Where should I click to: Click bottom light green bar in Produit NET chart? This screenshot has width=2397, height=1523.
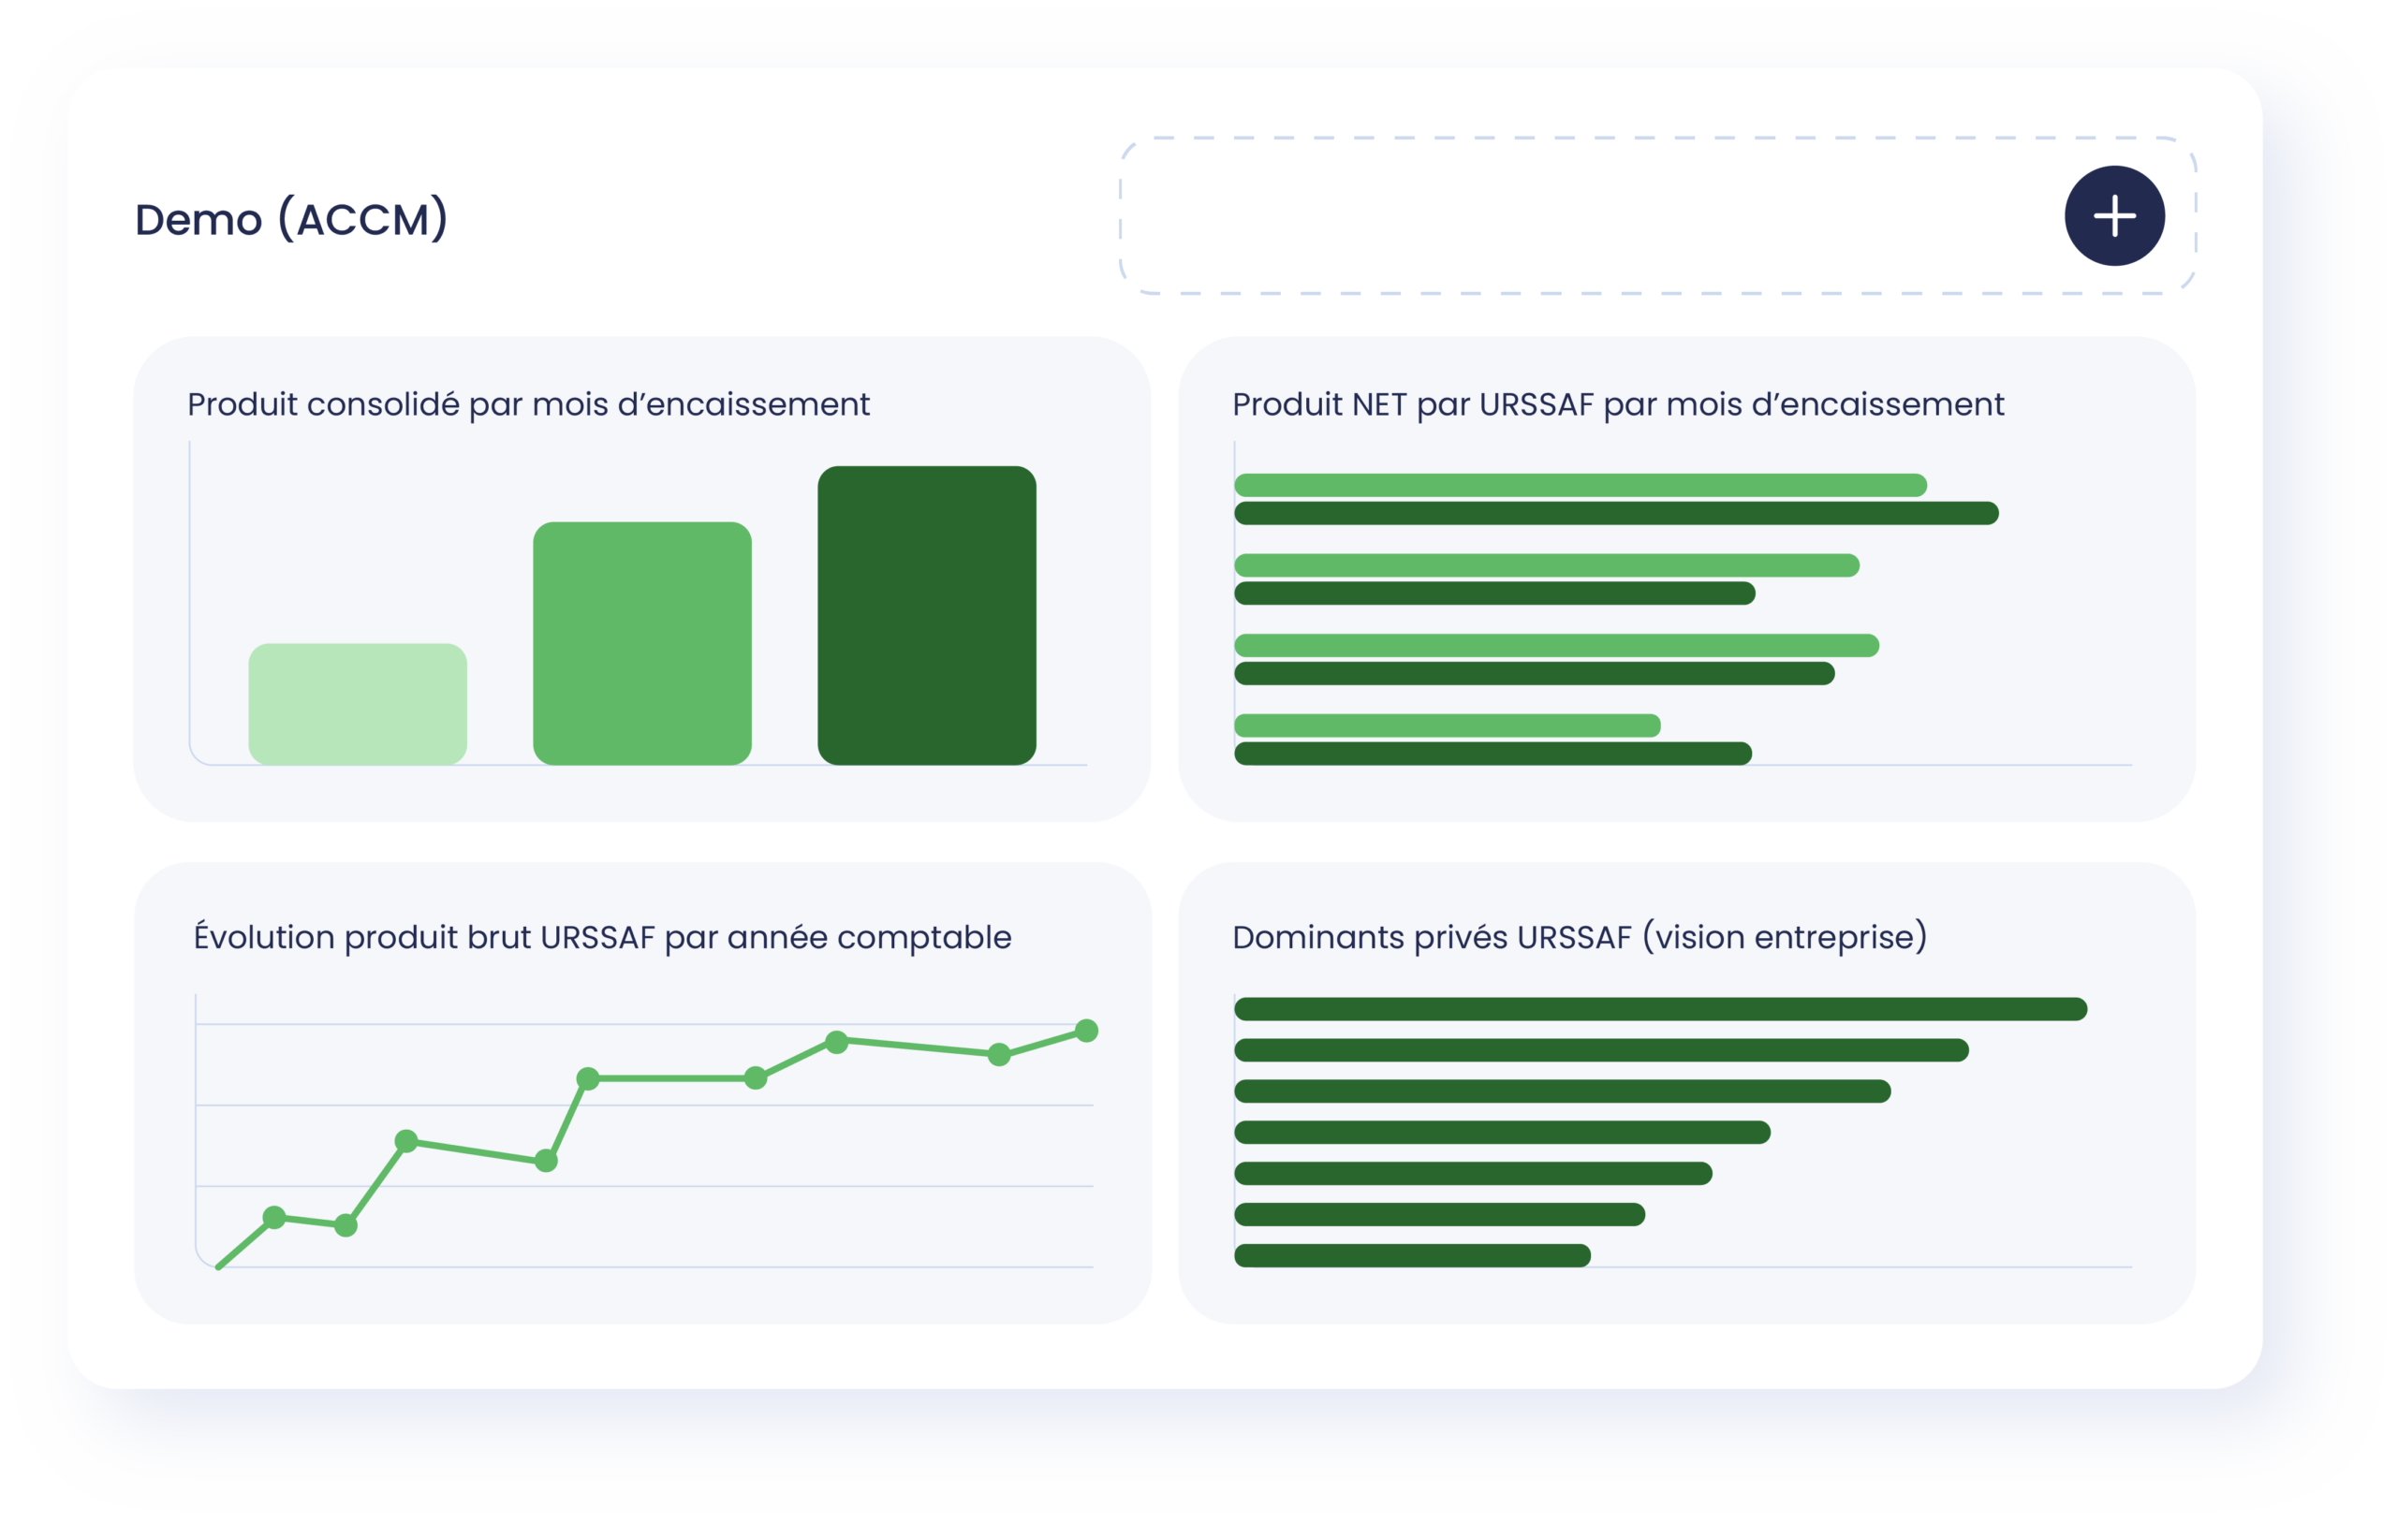pyautogui.click(x=1448, y=725)
